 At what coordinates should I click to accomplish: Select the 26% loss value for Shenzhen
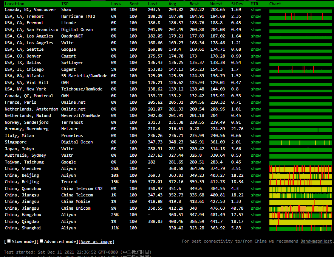pyautogui.click(x=114, y=168)
